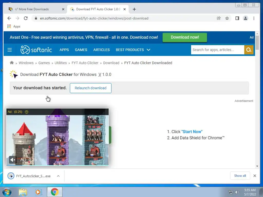Click the Chrome taskbar icon
Viewport: 263px width, 197px height.
[x=54, y=192]
